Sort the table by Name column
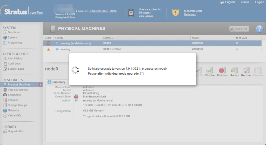266x145 pixels. tap(146, 38)
